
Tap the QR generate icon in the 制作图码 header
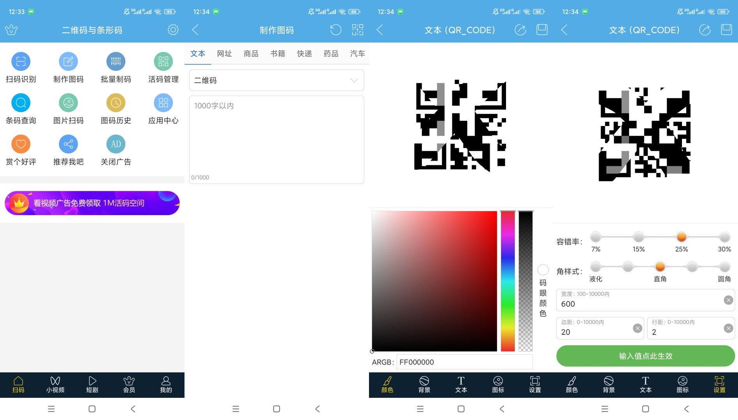point(357,30)
